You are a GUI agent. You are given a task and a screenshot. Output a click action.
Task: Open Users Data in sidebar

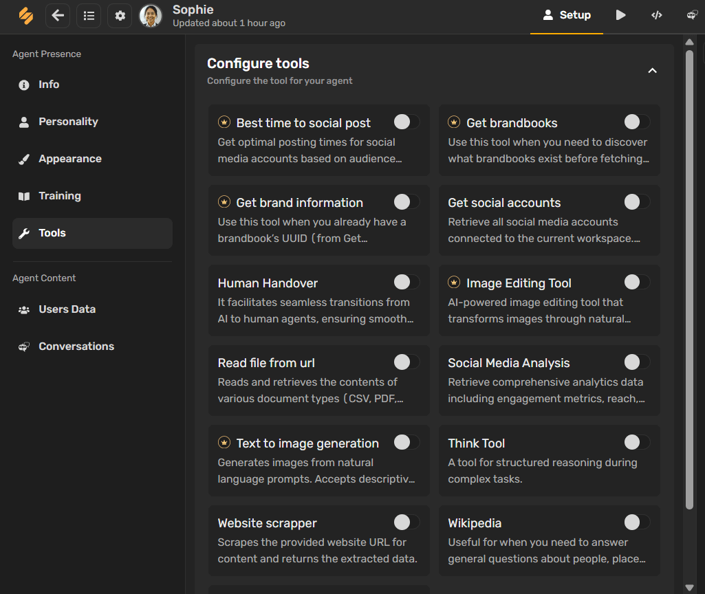tap(92, 309)
